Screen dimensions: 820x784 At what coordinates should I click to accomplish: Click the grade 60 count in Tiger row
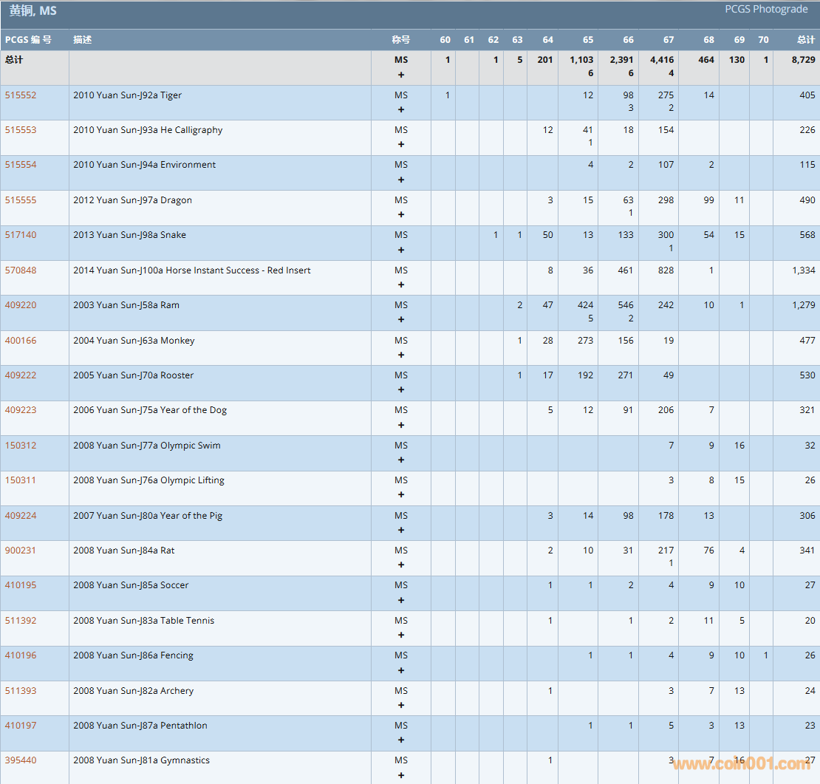click(447, 95)
